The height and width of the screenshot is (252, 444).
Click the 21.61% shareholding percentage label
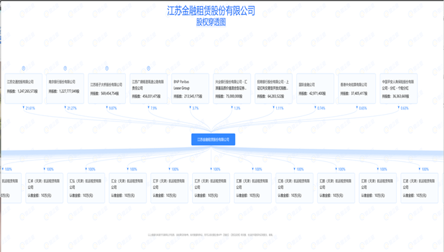click(x=30, y=108)
